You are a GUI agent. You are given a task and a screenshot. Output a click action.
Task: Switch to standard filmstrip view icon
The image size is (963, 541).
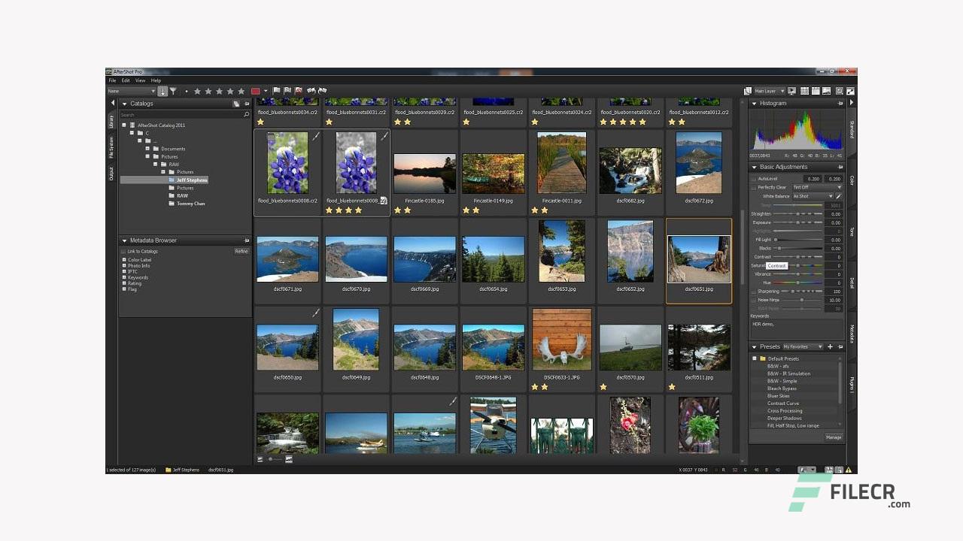point(816,91)
